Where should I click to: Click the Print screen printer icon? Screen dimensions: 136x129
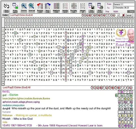click(100, 6)
